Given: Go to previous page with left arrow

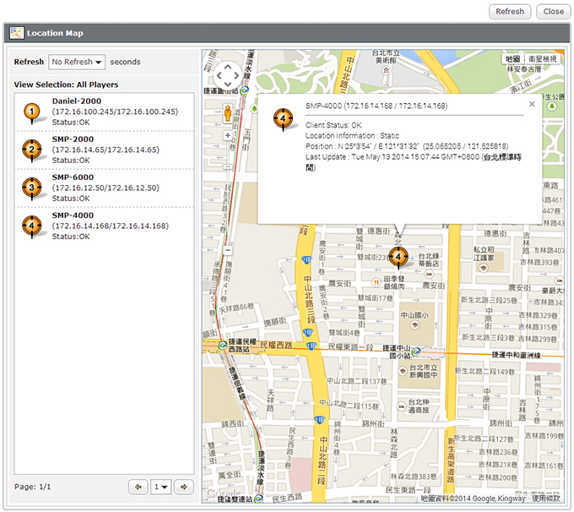Looking at the screenshot, I should (138, 487).
